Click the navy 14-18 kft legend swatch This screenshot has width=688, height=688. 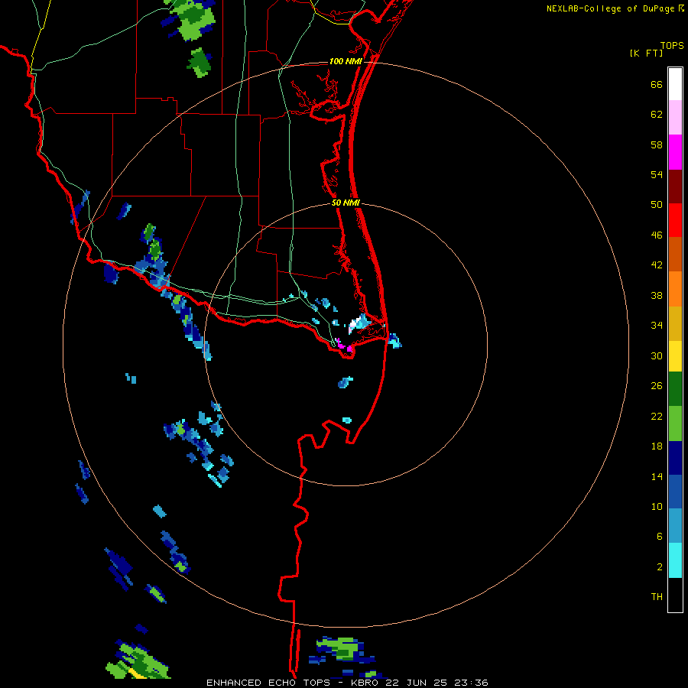[675, 458]
